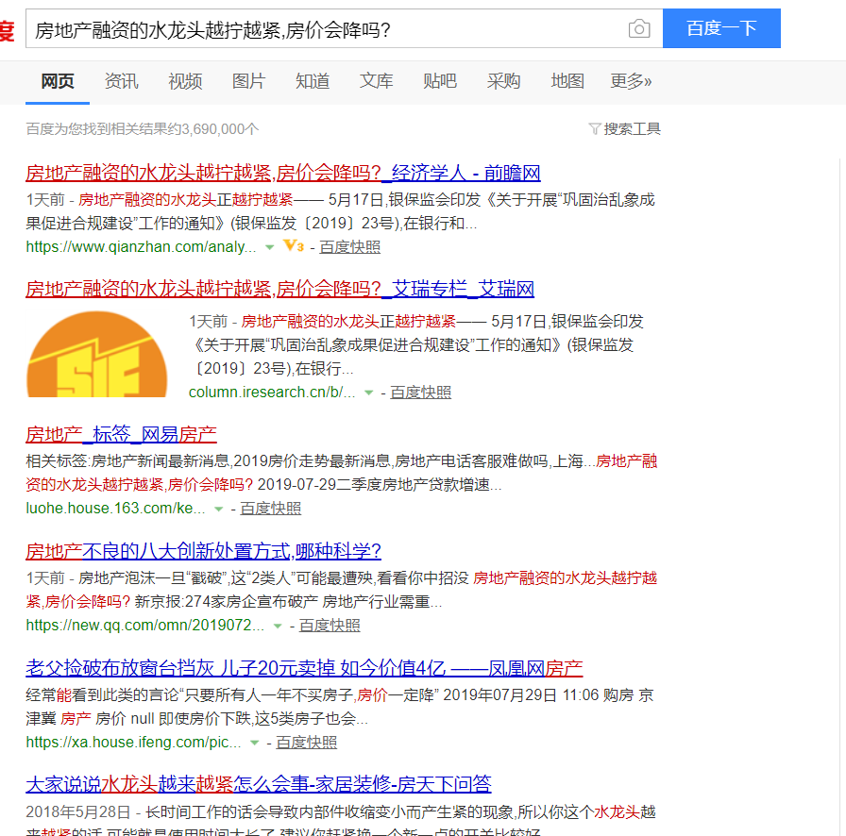
Task: Click the 百度一下 search button
Action: point(721,28)
